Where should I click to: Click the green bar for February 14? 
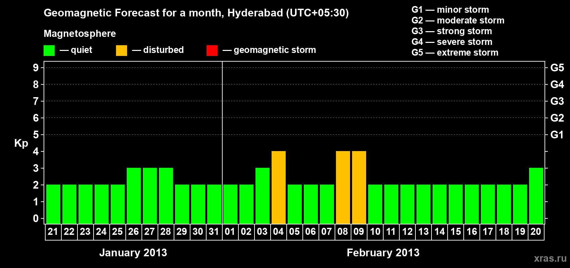click(440, 204)
